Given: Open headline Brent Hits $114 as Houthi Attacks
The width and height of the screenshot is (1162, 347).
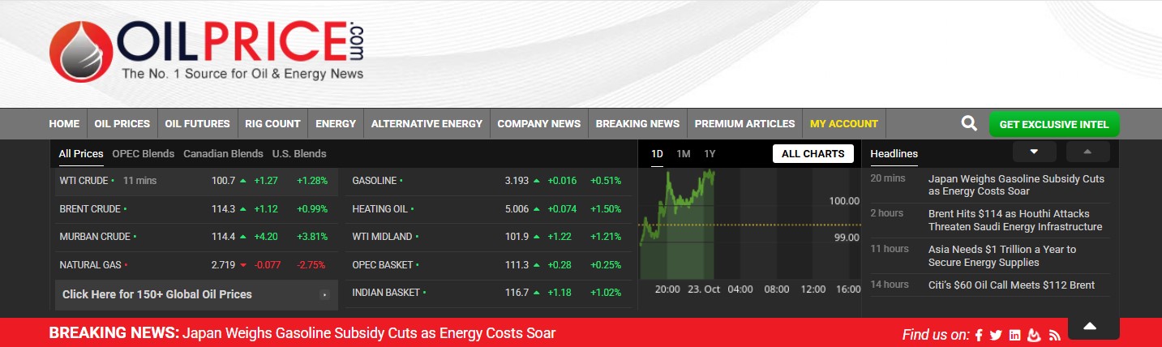Looking at the screenshot, I should [x=1015, y=220].
